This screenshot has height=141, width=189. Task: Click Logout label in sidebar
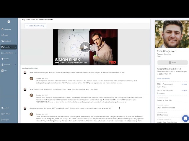coord(7,120)
